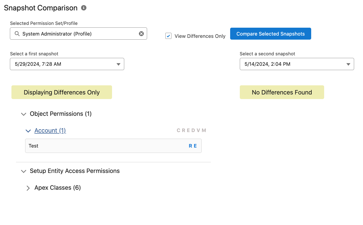Open the second snapshot dropdown
This screenshot has height=225, width=363.
297,64
